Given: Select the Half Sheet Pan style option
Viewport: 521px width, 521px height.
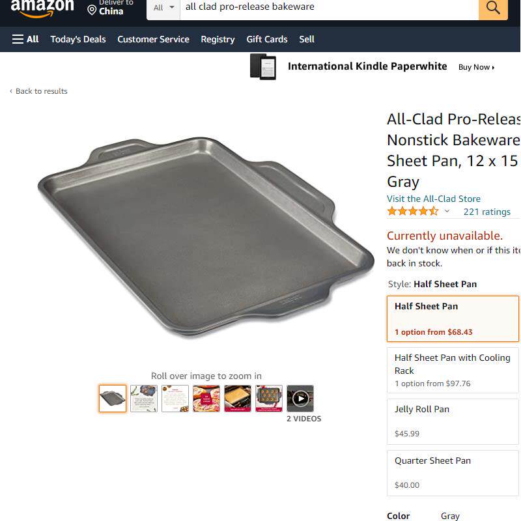Looking at the screenshot, I should click(x=453, y=318).
